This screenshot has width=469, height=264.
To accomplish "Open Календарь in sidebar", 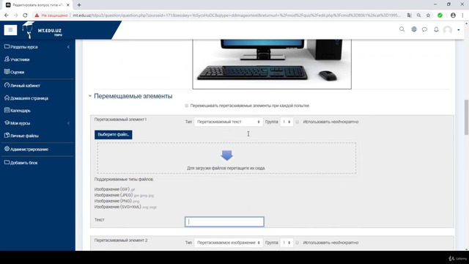I will click(18, 111).
